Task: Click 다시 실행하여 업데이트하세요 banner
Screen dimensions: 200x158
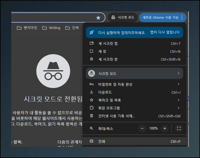Action: coord(134,32)
